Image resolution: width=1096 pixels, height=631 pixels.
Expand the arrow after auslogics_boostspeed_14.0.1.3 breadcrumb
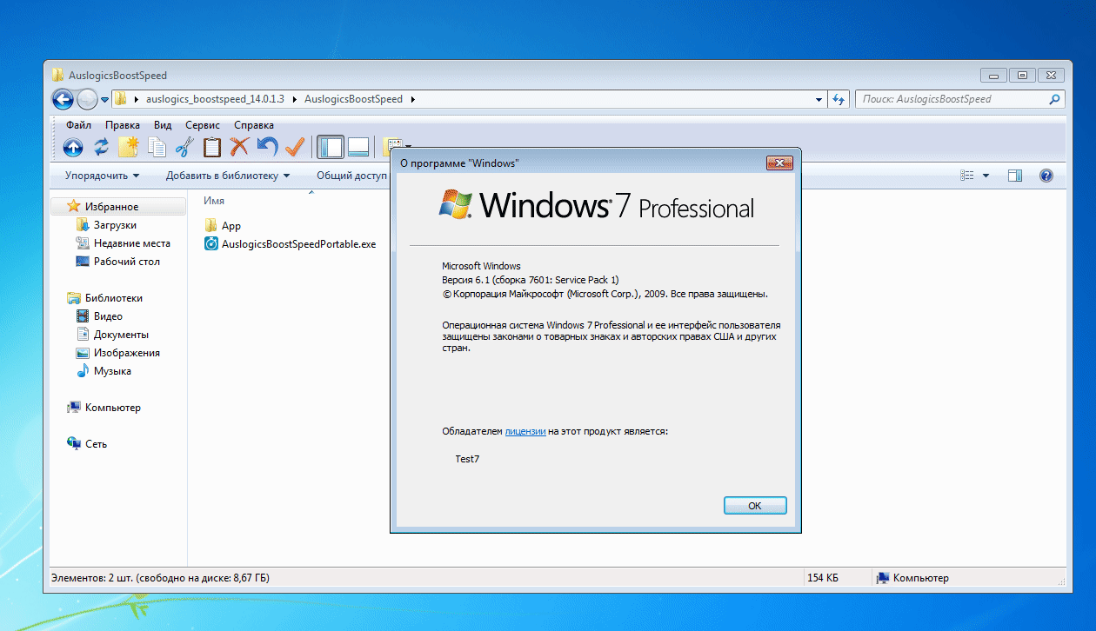coord(295,99)
